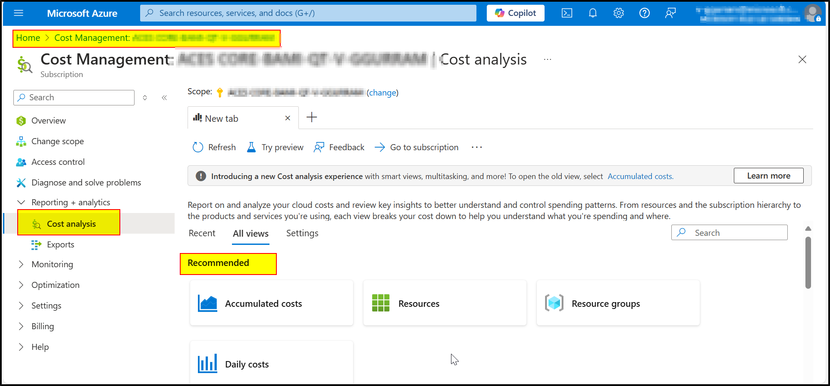Screen dimensions: 830x386
Task: Select Cost analysis in side menu
Action: coord(71,224)
